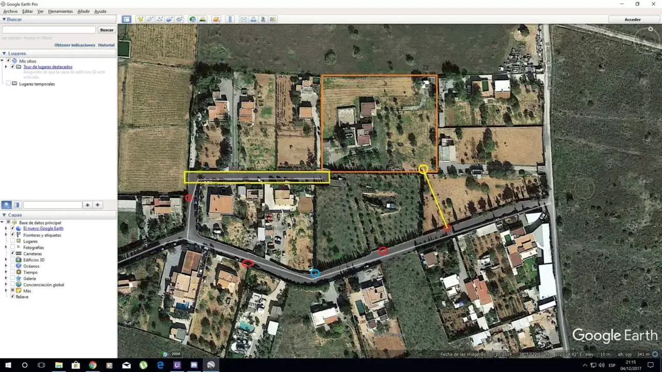
Task: Click the Tour de lugares destacados link
Action: point(48,67)
